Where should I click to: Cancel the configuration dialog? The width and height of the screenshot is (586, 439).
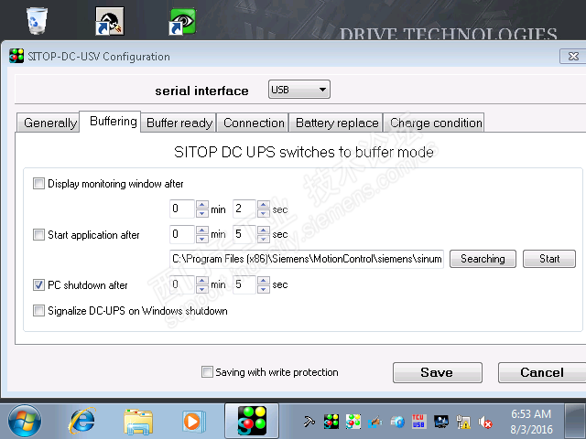[542, 372]
